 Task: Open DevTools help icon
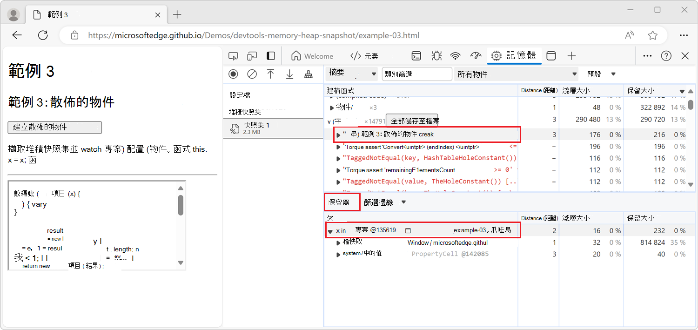pos(666,56)
